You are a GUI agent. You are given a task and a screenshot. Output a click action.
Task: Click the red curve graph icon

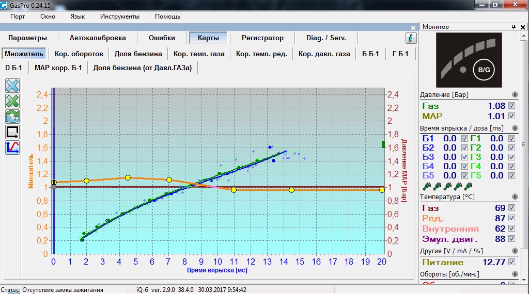(12, 148)
